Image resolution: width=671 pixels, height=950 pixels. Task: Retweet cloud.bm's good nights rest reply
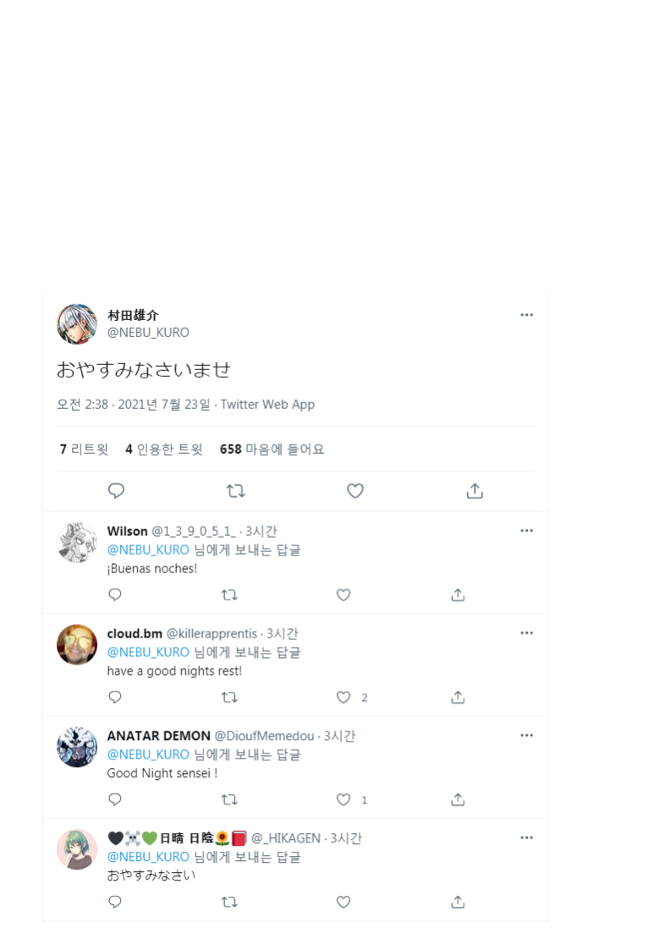[229, 698]
